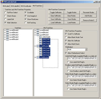Click the icon beside Level0Node3 in MWTreeView
Image resolution: width=101 pixels, height=99 pixels.
pyautogui.click(x=38, y=46)
